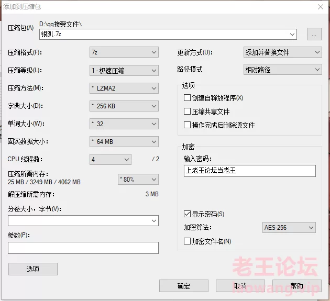This screenshot has width=330, height=301.
Task: Click the D:\qq接受文件\ path text
Action: click(60, 24)
